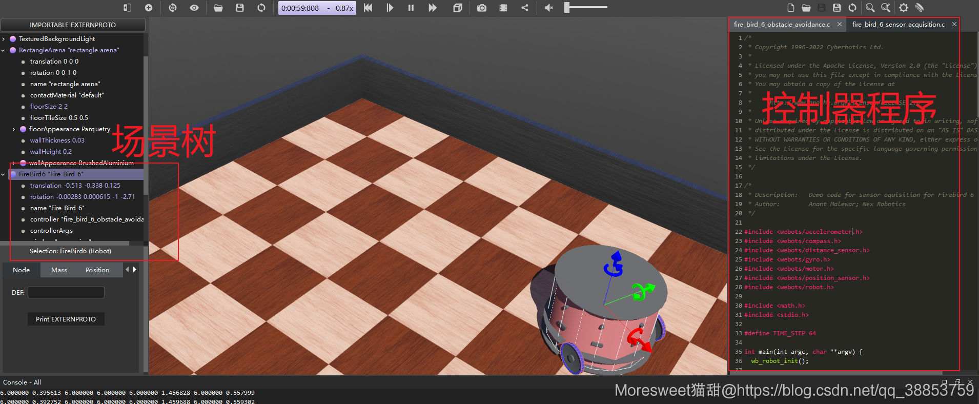
Task: Open find in the text editor
Action: click(870, 8)
